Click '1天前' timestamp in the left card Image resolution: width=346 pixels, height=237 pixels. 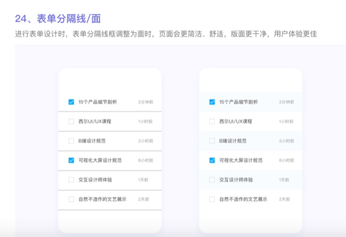(143, 180)
